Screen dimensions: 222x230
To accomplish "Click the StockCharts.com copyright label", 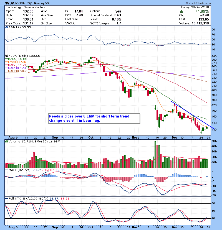I will click(x=198, y=3).
